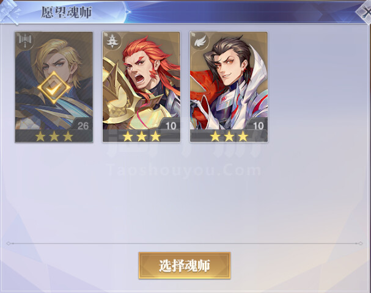This screenshot has height=293, width=371.
Task: Click the level 10 badge on dark-haired card
Action: click(258, 126)
